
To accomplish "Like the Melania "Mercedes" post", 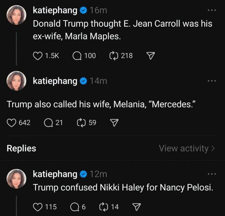I will pyautogui.click(x=11, y=123).
